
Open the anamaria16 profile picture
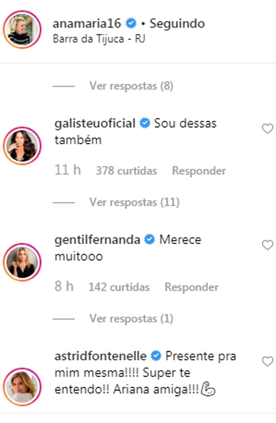coord(22,30)
